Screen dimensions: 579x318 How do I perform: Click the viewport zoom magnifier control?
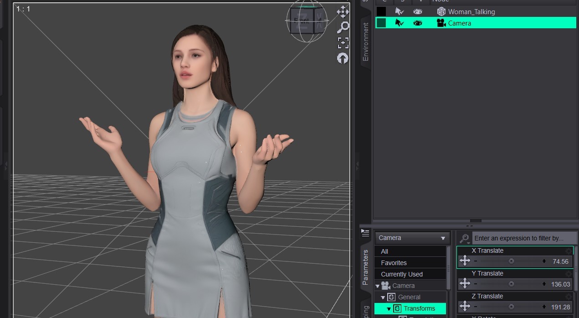343,27
